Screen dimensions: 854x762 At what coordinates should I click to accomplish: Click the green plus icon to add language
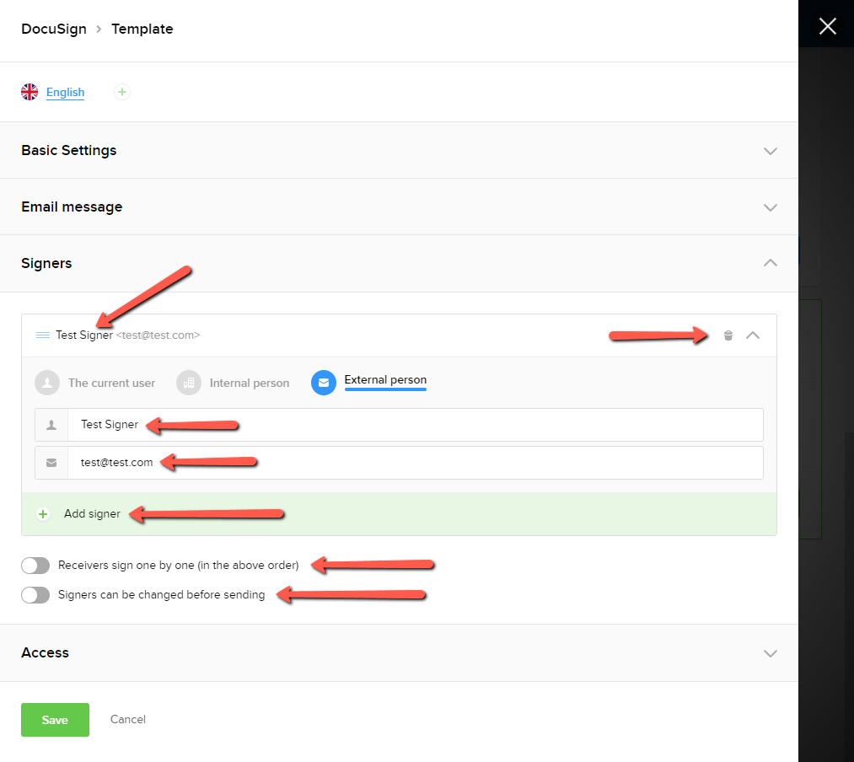click(122, 92)
